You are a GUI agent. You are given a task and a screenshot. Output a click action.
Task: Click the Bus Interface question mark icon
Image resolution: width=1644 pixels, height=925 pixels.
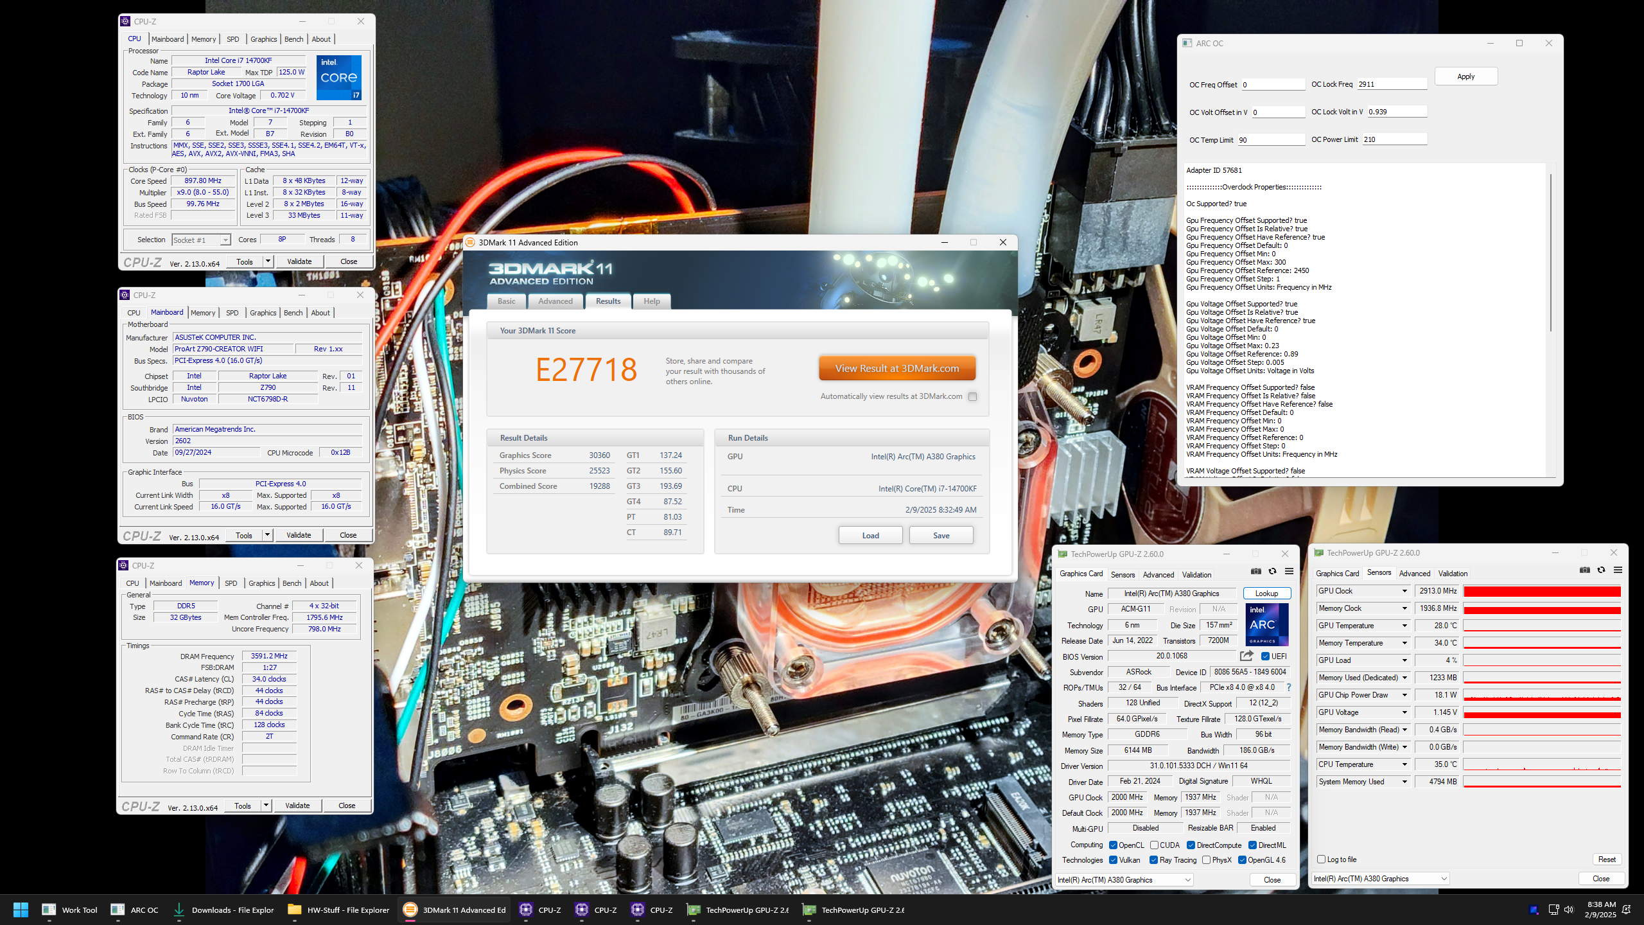click(1288, 687)
